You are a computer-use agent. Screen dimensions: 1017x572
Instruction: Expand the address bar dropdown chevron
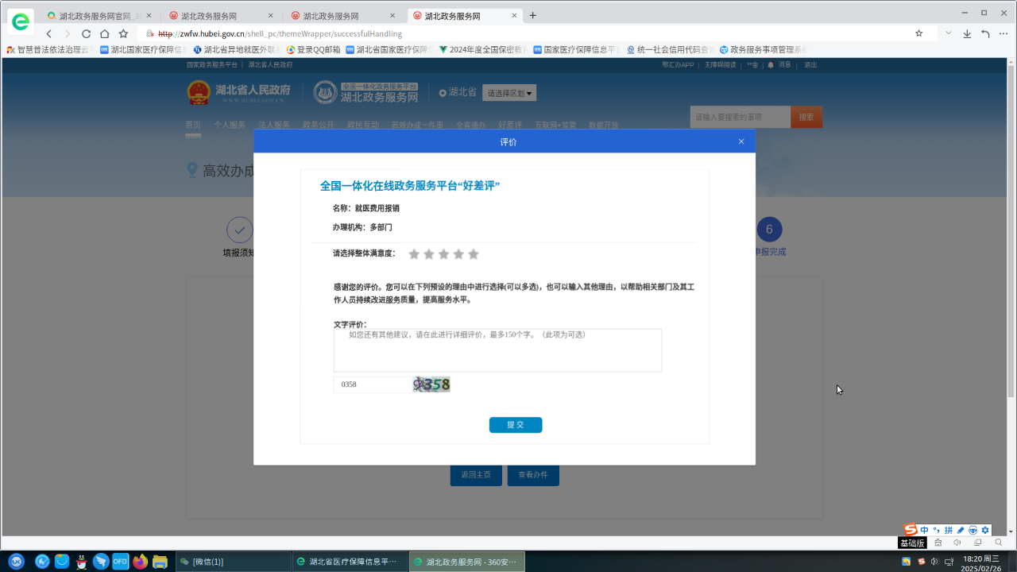coord(948,33)
